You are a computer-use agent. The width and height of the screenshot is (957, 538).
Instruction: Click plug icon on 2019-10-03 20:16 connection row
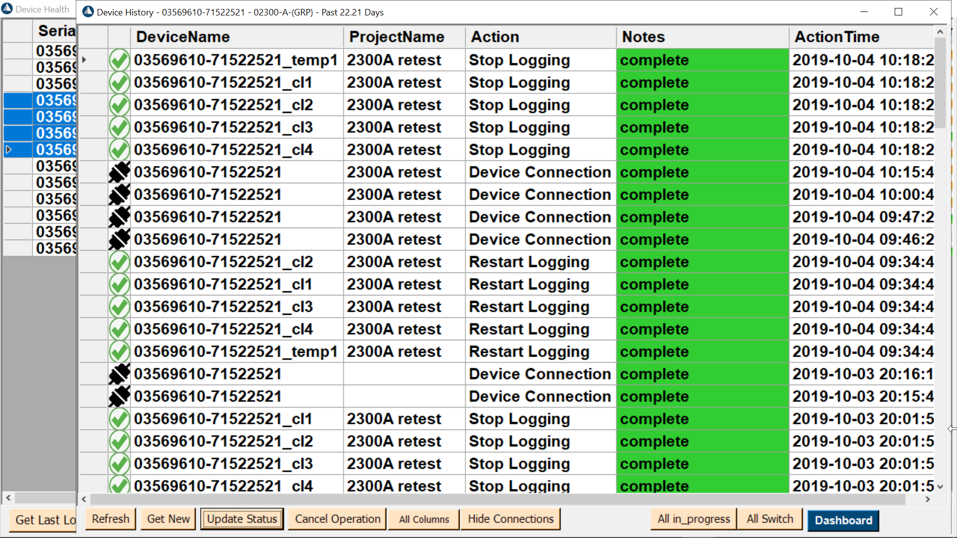119,374
